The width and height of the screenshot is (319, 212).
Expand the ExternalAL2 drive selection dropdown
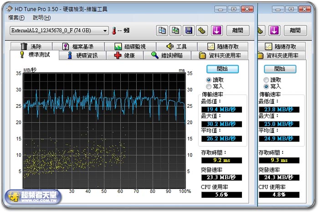tap(105, 30)
